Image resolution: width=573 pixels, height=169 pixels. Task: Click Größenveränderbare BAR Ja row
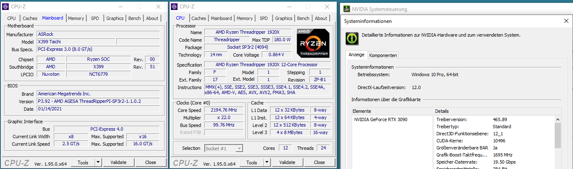point(494,148)
